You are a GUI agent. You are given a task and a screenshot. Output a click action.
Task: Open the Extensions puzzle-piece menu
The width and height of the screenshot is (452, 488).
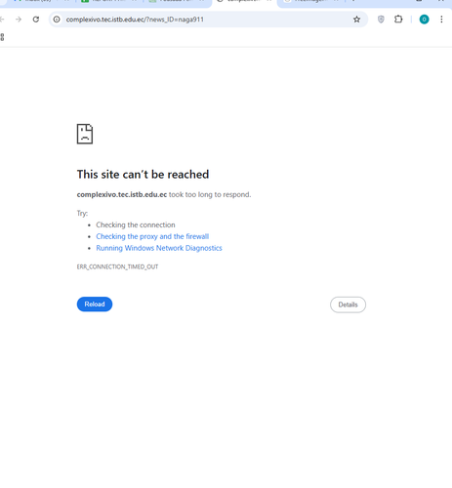(x=398, y=20)
